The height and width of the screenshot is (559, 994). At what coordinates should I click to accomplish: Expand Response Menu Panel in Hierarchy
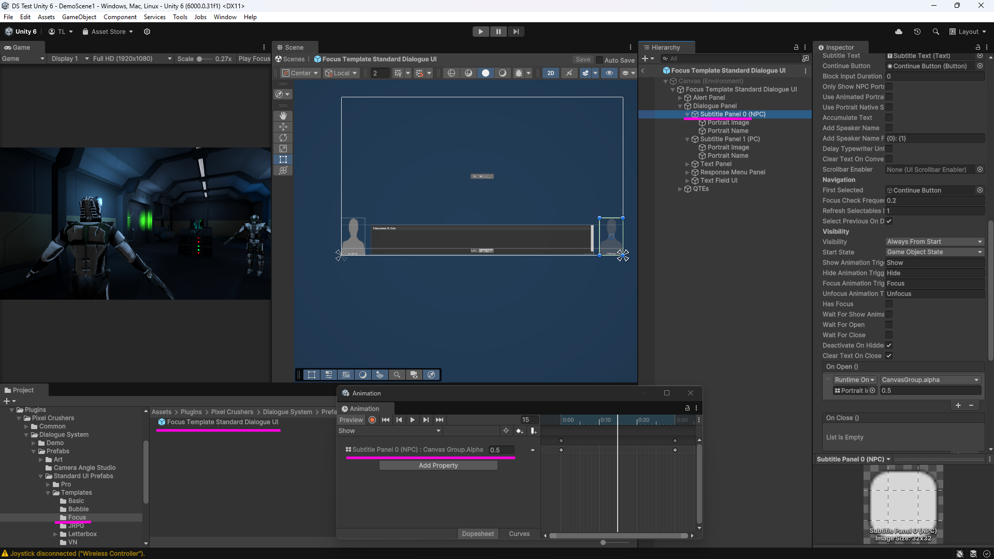pos(687,172)
